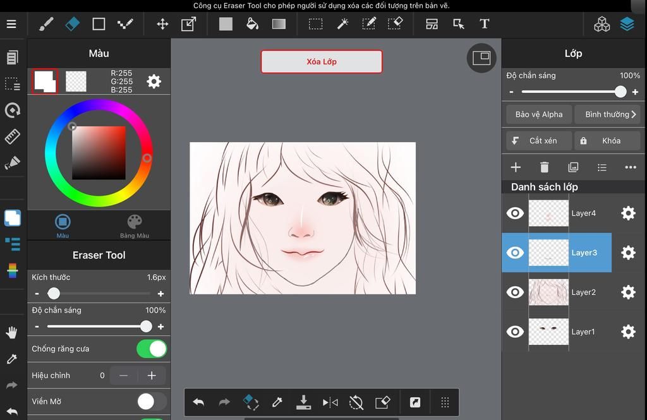The height and width of the screenshot is (420, 647).
Task: Pick the eyedropper in bottom toolbar
Action: (277, 402)
